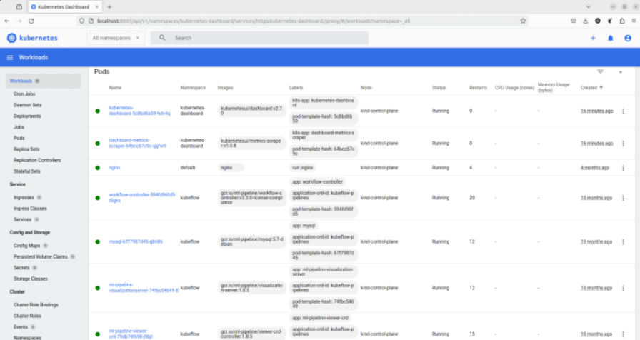
Task: Open actions menu for mysql pod row
Action: (x=624, y=241)
